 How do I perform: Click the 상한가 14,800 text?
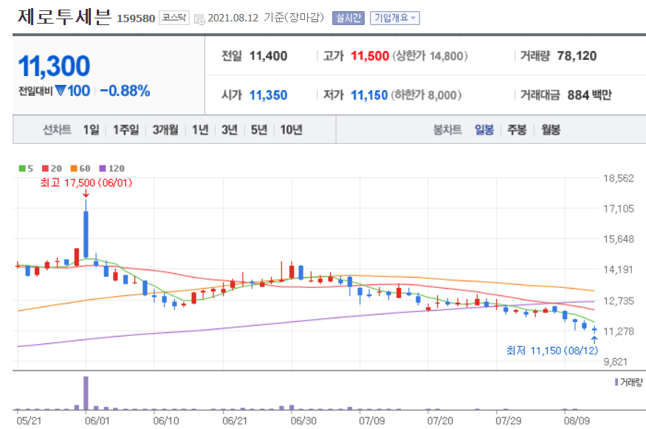(x=430, y=55)
